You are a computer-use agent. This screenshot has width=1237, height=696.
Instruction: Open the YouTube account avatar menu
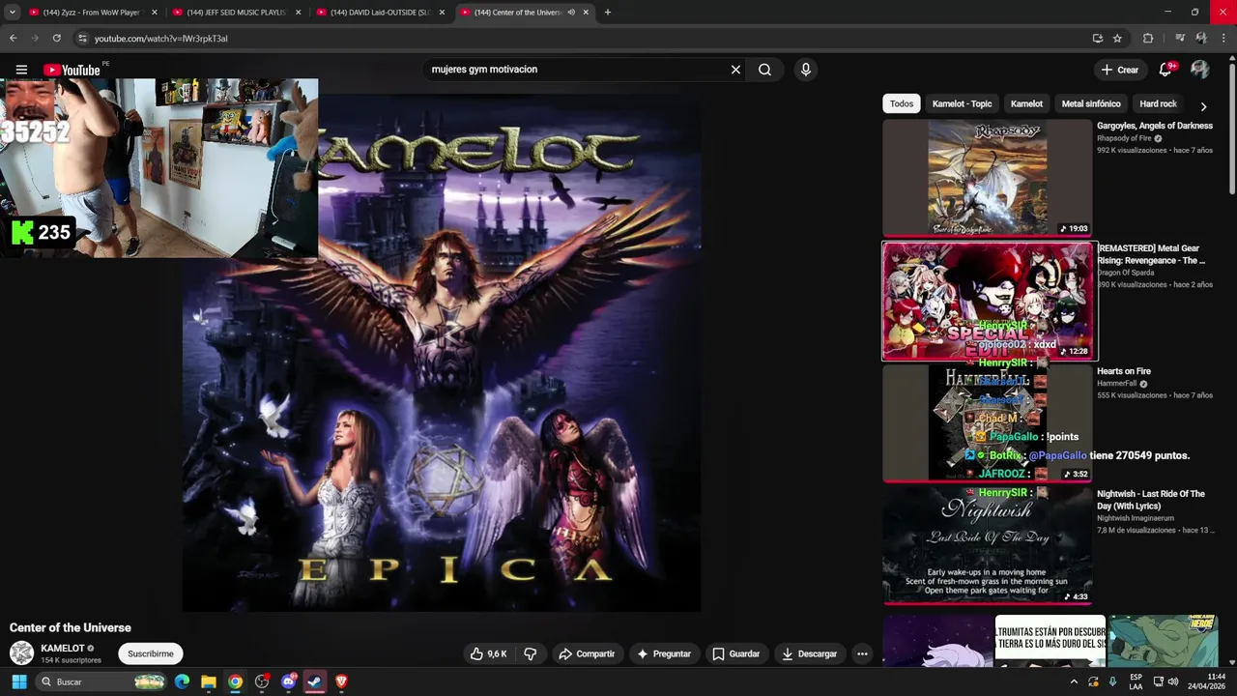tap(1199, 70)
